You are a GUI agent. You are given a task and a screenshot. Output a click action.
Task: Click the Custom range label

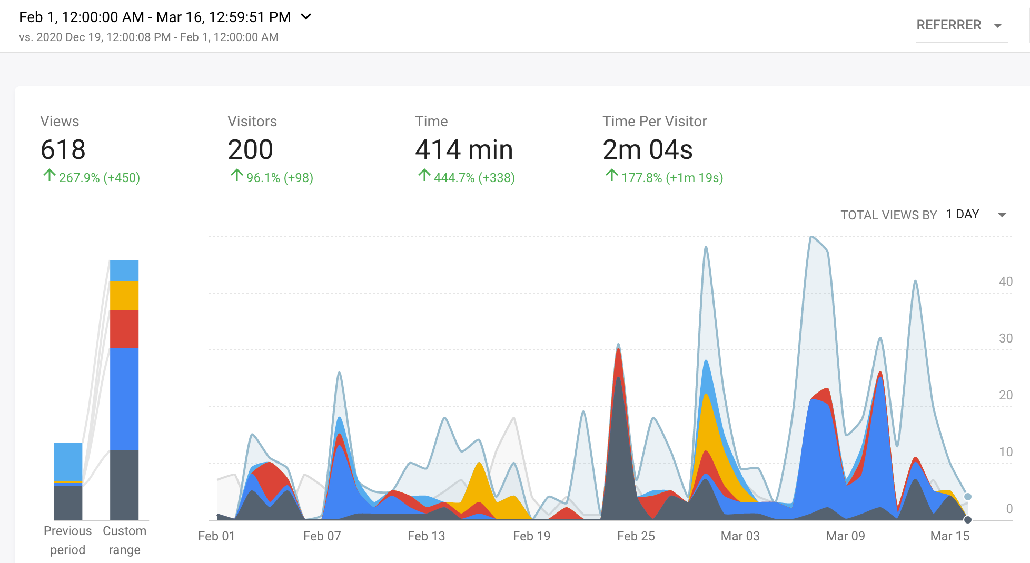124,540
